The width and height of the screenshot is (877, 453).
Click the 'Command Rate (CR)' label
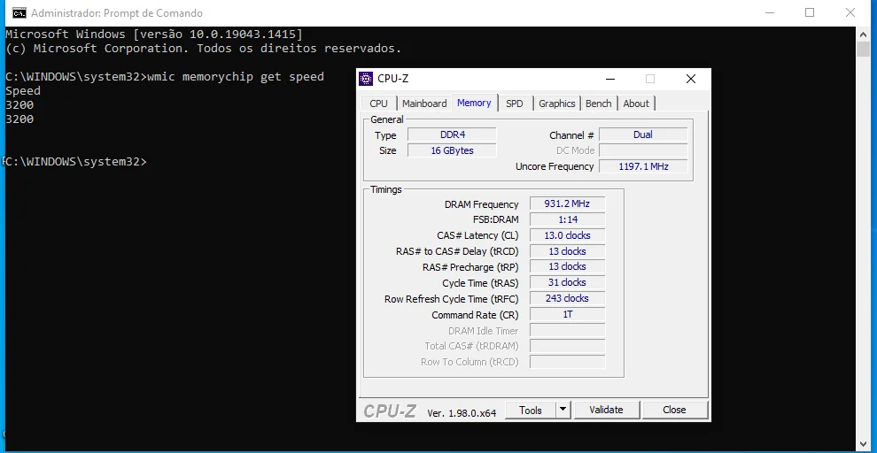[x=475, y=315]
